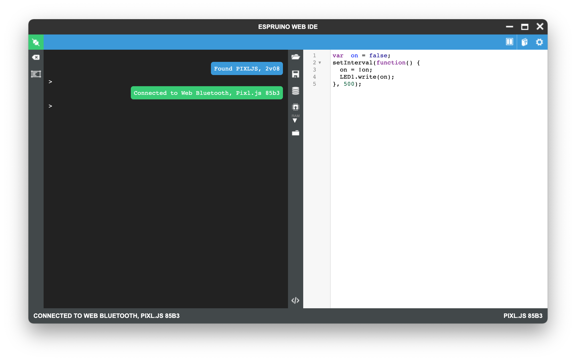Open a file with the folder icon
The image size is (576, 361).
click(296, 57)
